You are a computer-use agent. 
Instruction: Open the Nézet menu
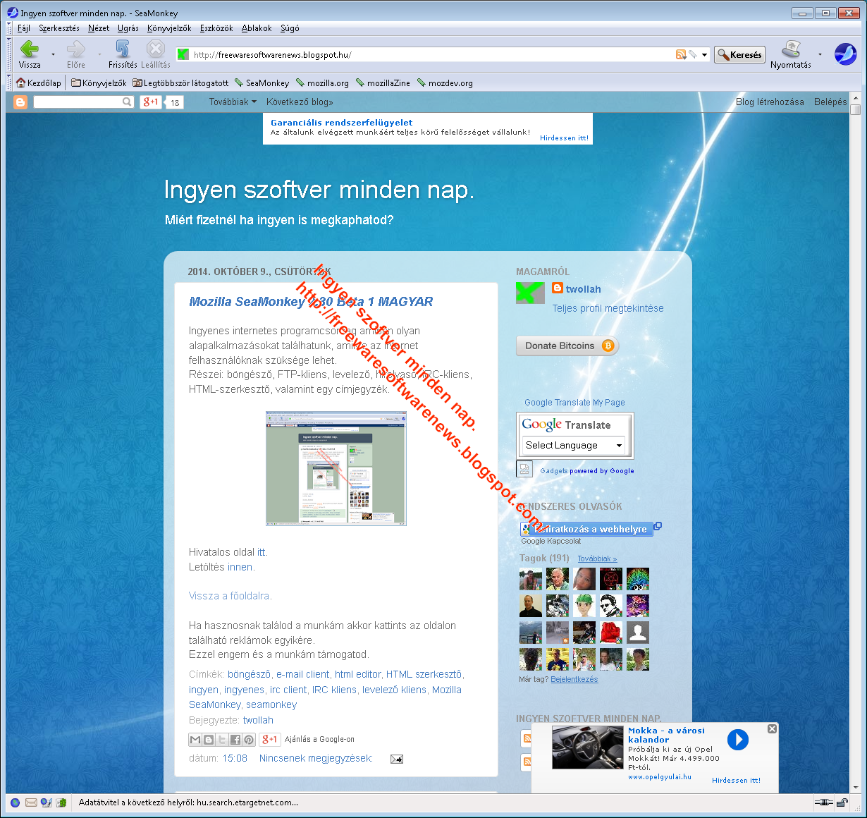coord(99,28)
